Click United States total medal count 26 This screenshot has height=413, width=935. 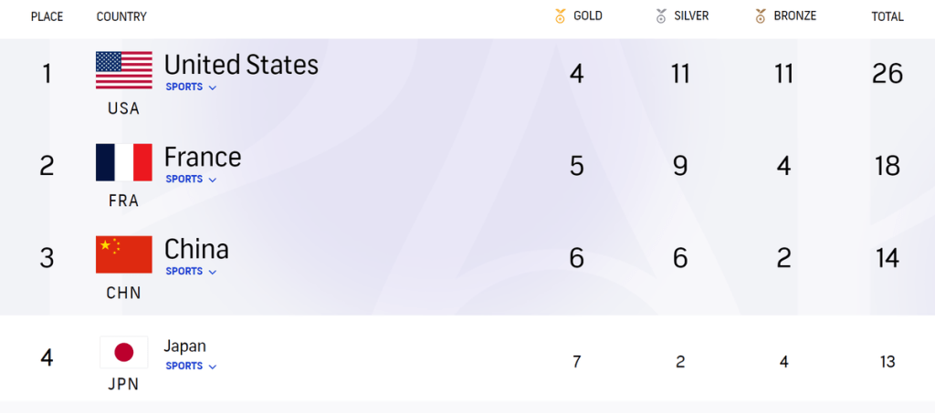pyautogui.click(x=888, y=74)
